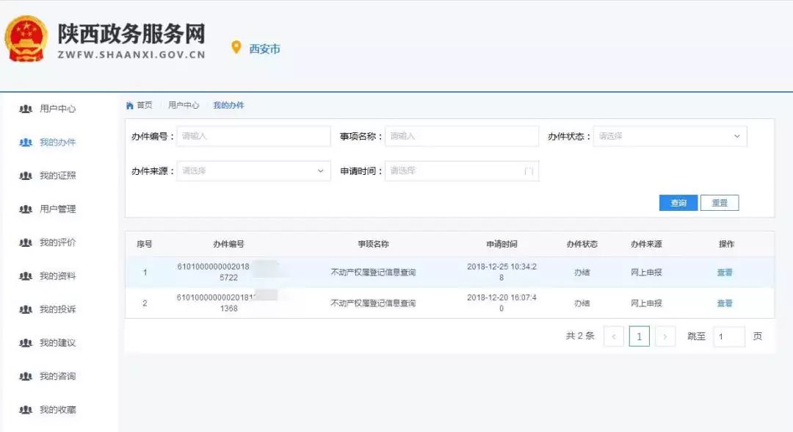793x432 pixels.
Task: View details of record ending 5722
Action: tap(724, 273)
